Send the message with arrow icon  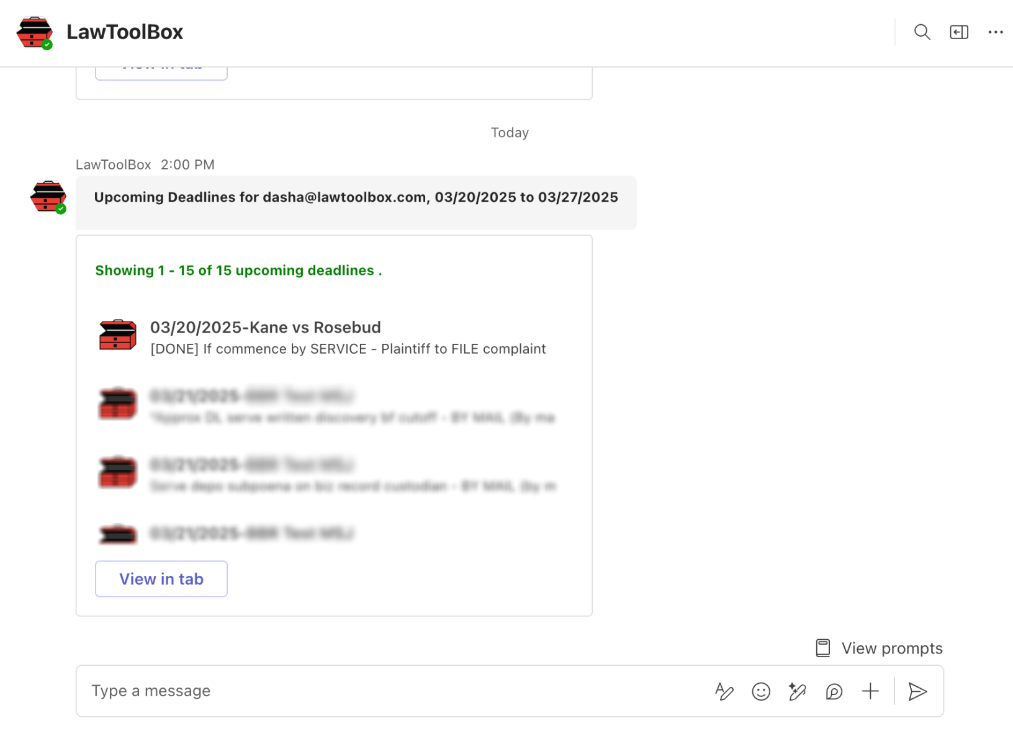coord(917,691)
